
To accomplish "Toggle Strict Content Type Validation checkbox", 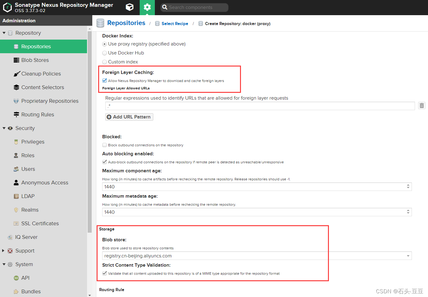I will (104, 273).
